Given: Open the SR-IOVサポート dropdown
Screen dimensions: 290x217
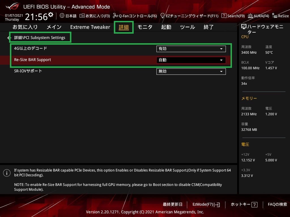Looking at the screenshot, I should [x=191, y=71].
